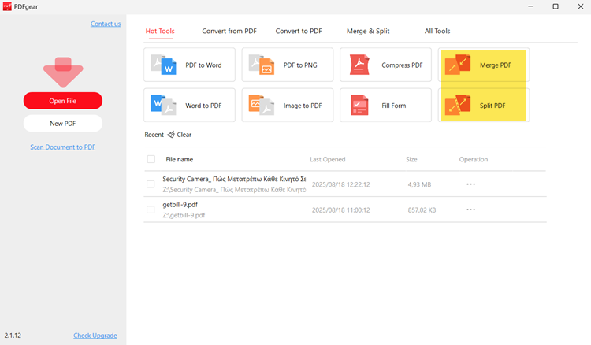Choose the Split PDF text label

point(492,106)
